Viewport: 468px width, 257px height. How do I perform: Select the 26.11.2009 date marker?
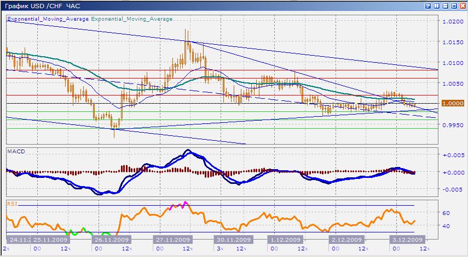point(113,240)
